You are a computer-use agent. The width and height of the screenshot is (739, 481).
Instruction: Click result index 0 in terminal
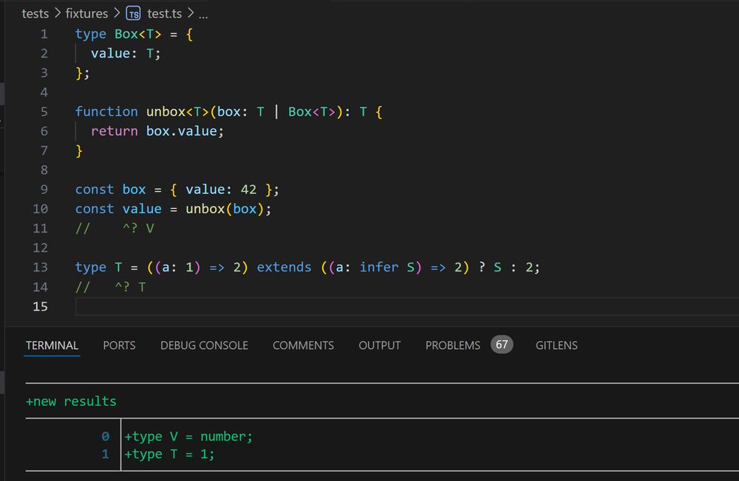(106, 437)
